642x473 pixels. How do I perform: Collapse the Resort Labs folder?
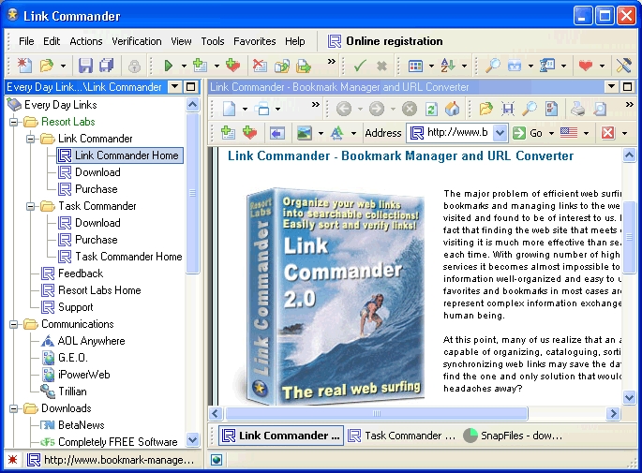14,122
